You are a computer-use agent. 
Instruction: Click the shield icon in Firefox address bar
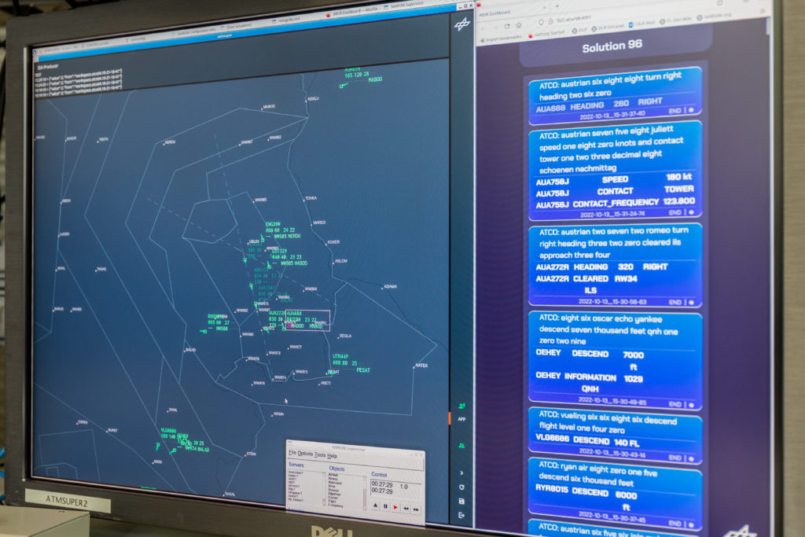click(541, 22)
